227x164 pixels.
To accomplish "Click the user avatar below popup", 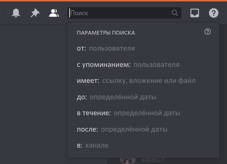I will coord(128,161).
